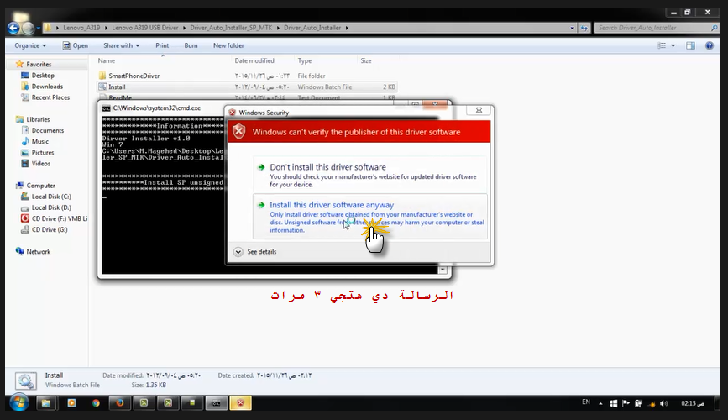Click cmd window scrollbar down arrow

(x=443, y=270)
